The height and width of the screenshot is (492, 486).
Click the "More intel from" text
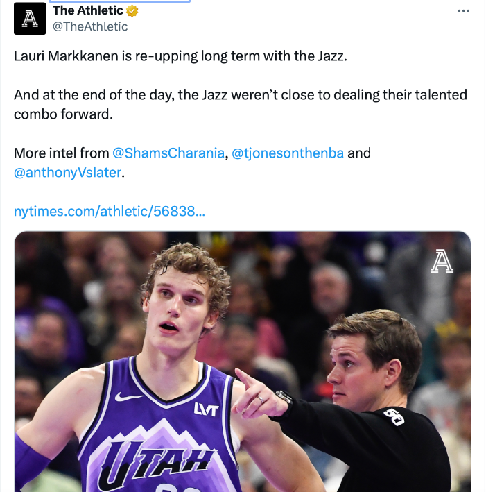coord(62,153)
